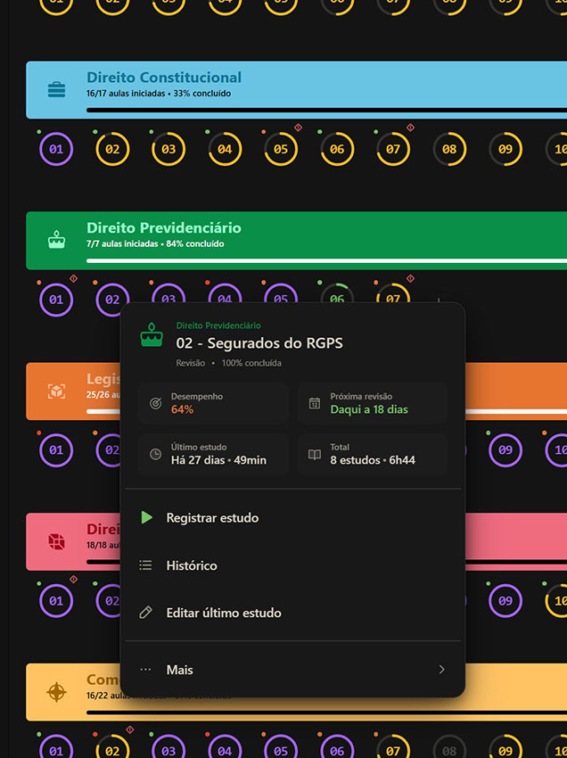Click the three-dots icon beside Mais
567x758 pixels.
pyautogui.click(x=145, y=670)
